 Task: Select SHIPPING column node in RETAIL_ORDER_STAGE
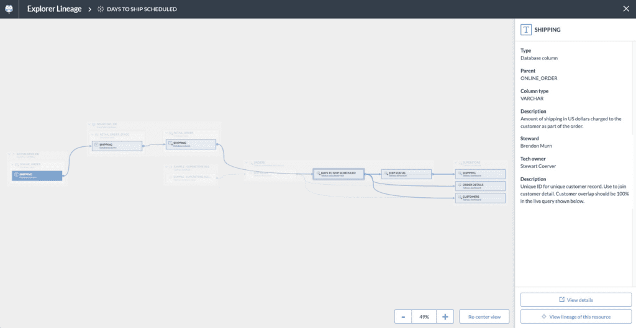coord(117,145)
